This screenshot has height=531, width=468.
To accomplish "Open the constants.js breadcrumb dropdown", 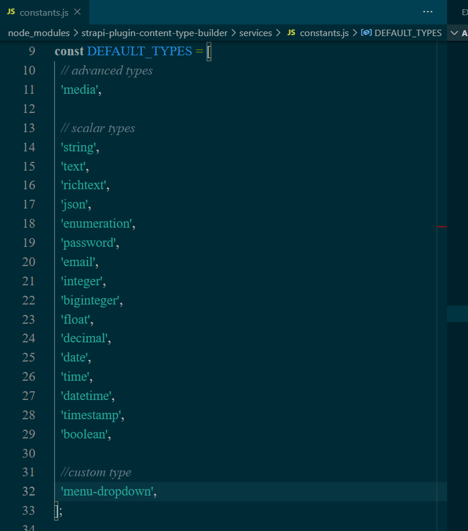I will pyautogui.click(x=323, y=33).
